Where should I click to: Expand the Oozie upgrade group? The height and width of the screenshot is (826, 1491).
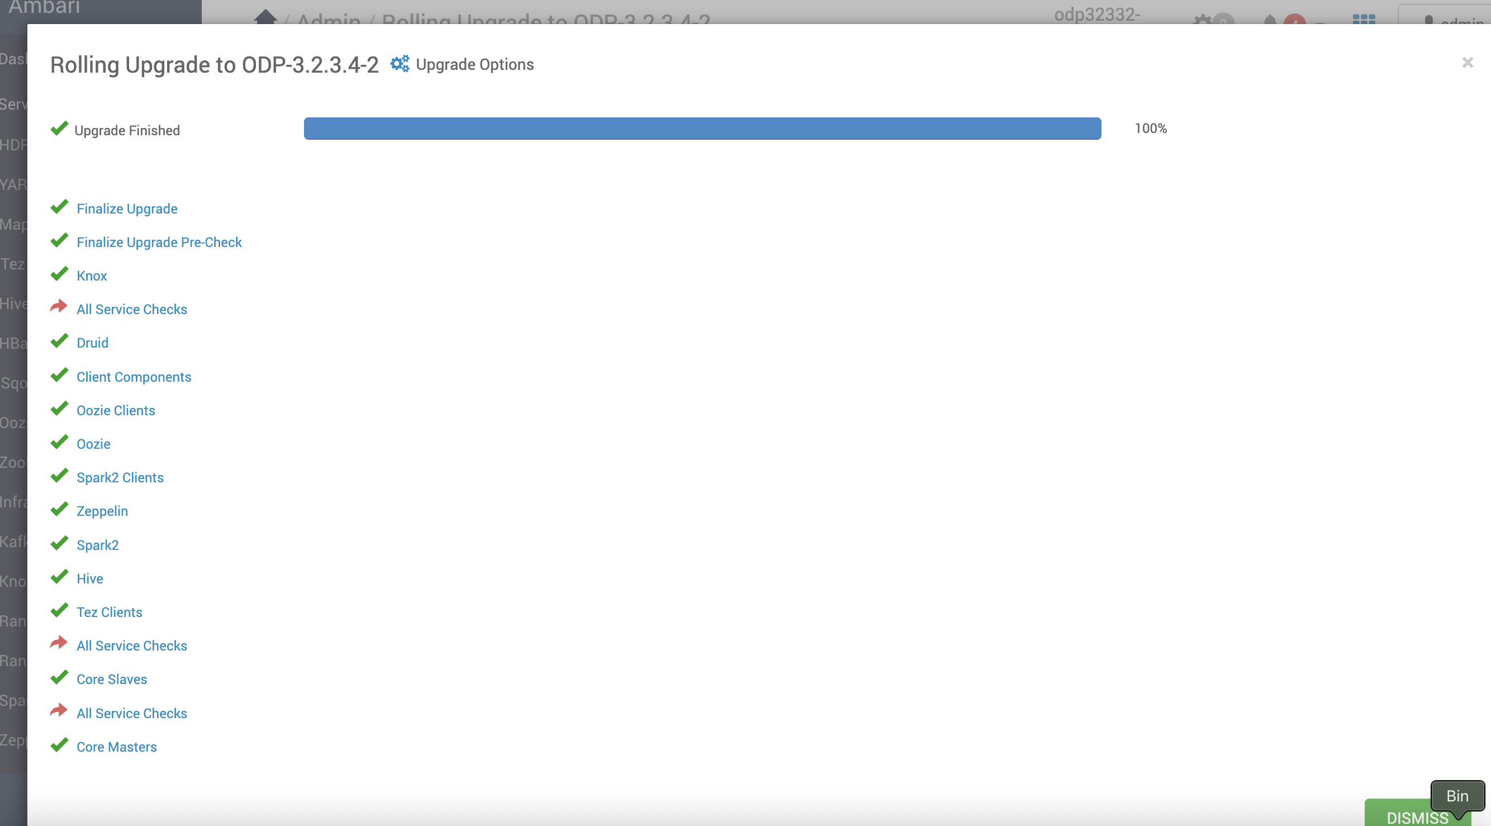pyautogui.click(x=93, y=444)
